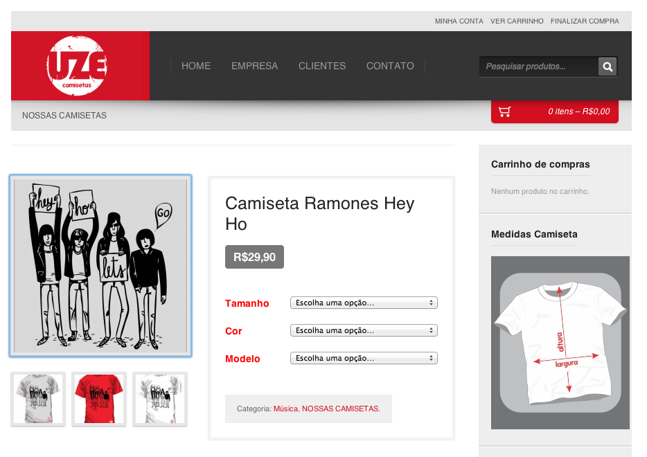The width and height of the screenshot is (647, 457).
Task: Open the Música category link
Action: point(285,409)
